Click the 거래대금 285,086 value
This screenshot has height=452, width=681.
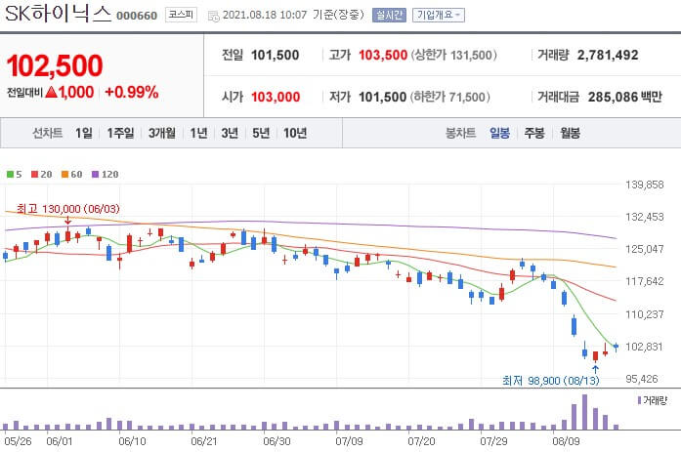pos(613,97)
